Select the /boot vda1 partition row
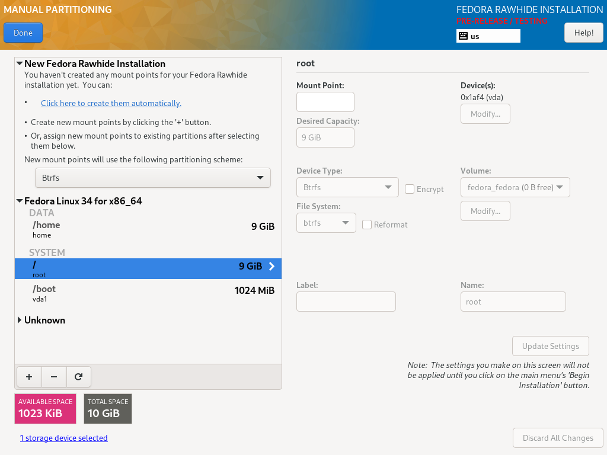 pyautogui.click(x=148, y=293)
